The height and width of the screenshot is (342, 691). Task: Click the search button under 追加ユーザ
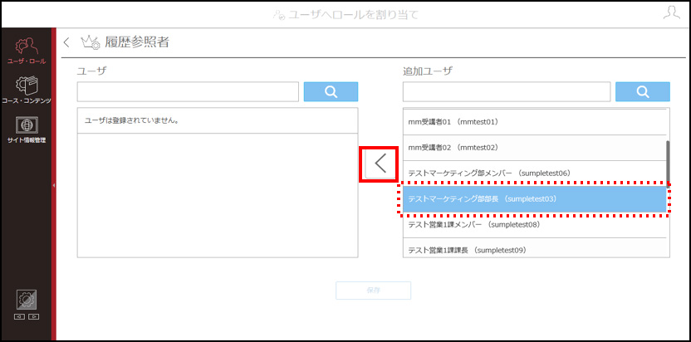tap(643, 91)
